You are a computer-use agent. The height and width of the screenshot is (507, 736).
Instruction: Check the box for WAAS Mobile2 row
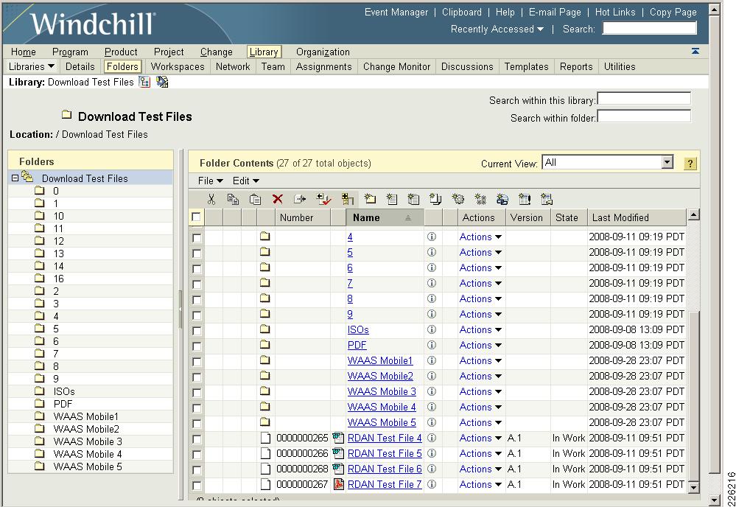tap(197, 377)
